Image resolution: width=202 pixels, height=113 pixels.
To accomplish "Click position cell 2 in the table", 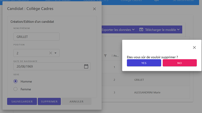I will tap(114, 80).
